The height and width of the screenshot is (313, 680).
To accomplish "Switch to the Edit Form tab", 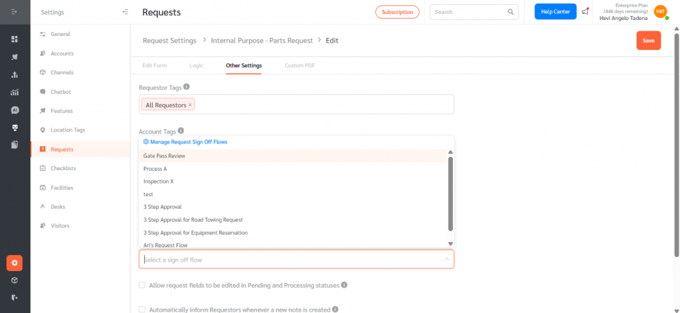I will pyautogui.click(x=155, y=66).
